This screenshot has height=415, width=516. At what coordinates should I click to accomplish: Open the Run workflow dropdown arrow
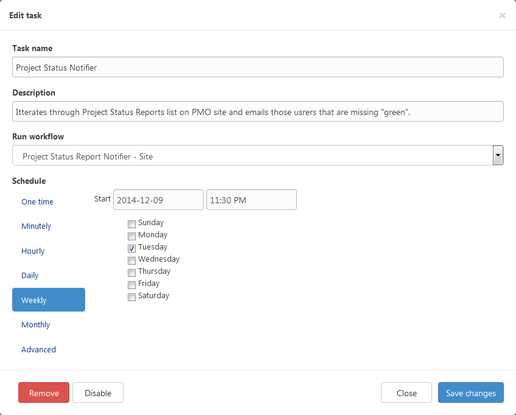tap(498, 155)
